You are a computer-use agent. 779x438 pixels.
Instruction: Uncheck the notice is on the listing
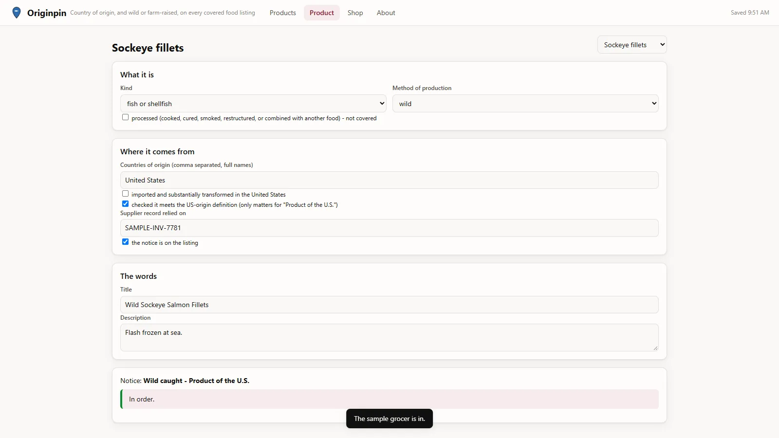coord(126,242)
